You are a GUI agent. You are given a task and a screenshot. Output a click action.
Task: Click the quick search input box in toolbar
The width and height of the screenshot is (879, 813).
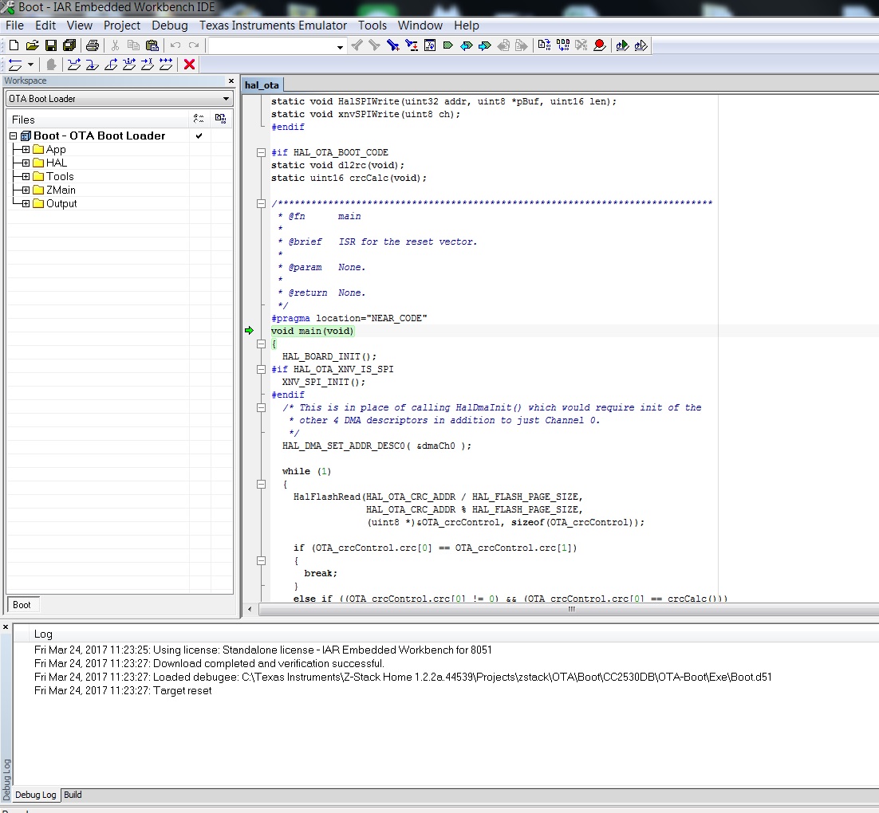point(271,46)
